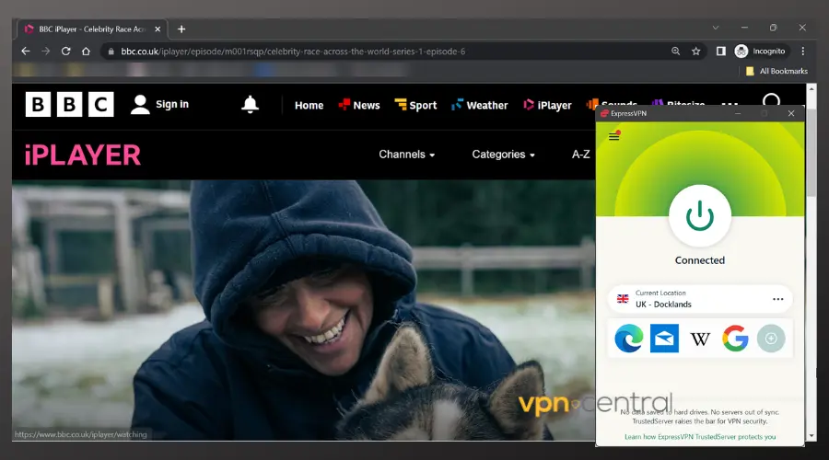Click the page scrollbar up arrow
Screen dimensions: 829x460
tap(811, 88)
